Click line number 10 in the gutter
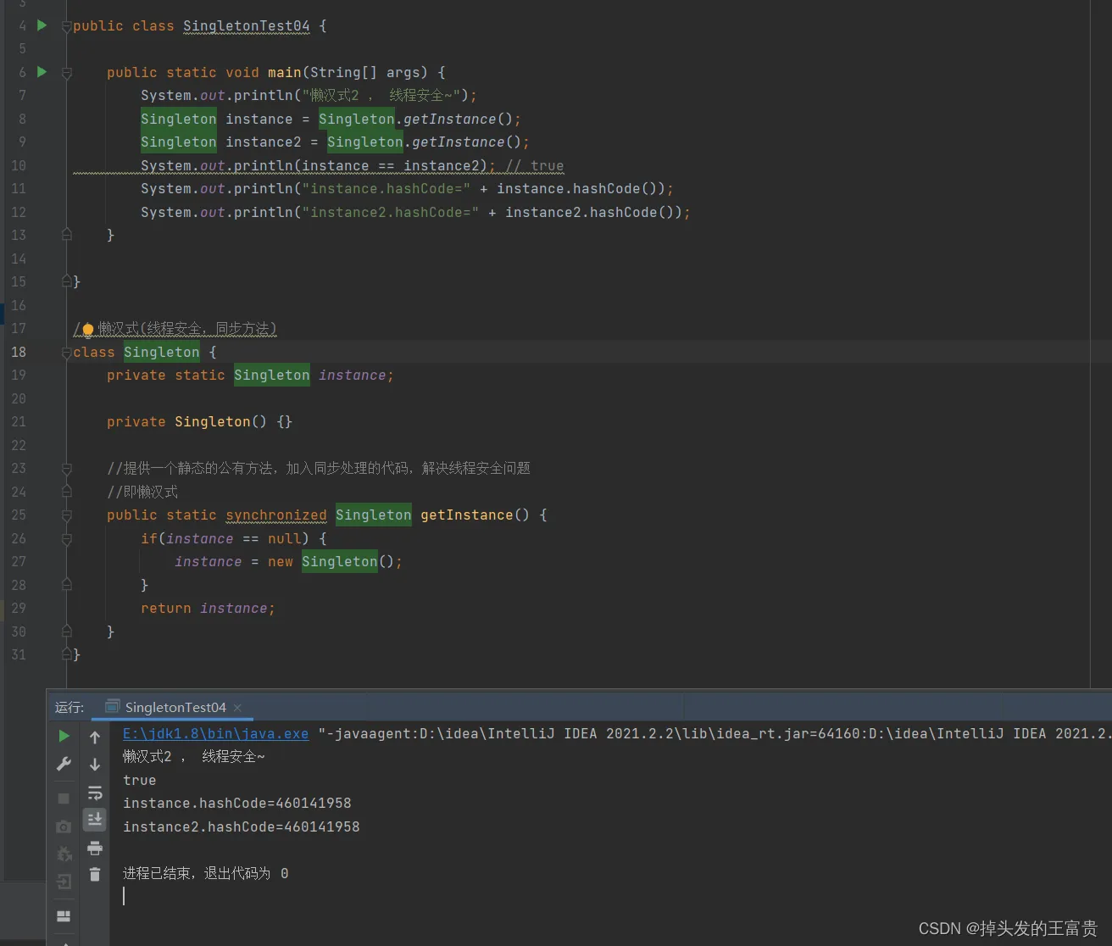1112x946 pixels. point(19,165)
